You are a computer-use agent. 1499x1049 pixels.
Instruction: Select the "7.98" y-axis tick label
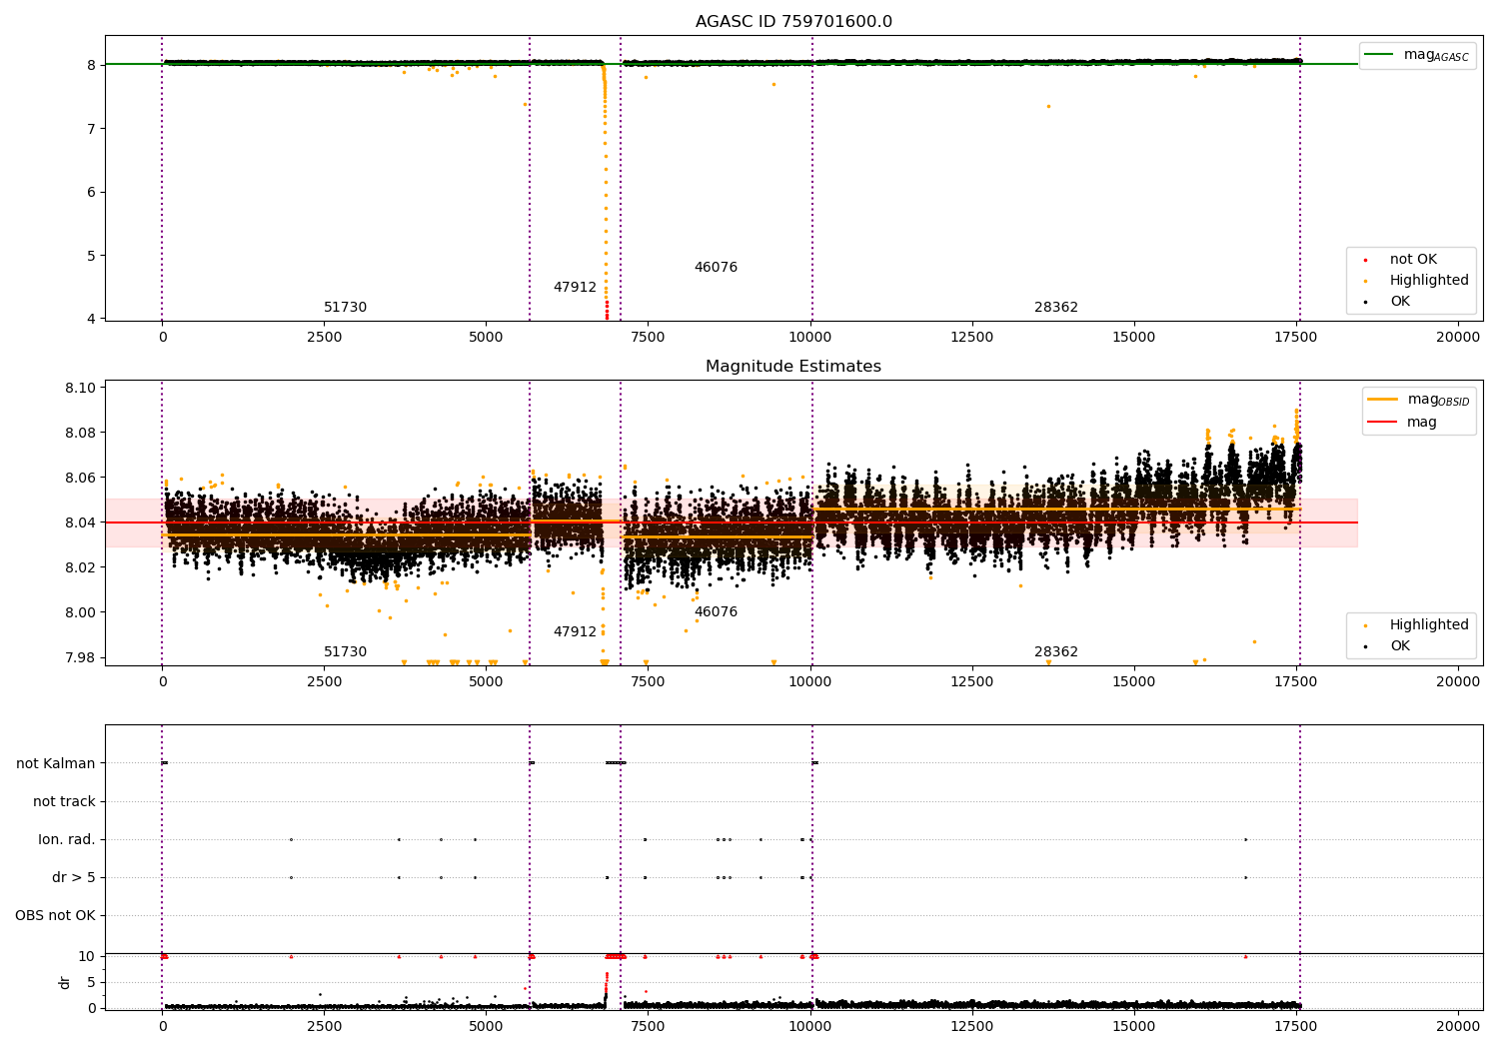[81, 658]
